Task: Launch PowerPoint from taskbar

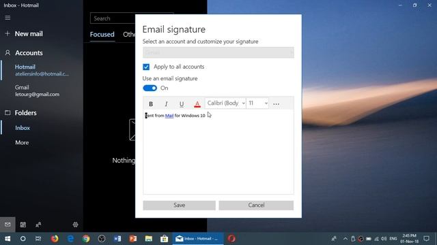Action: [x=133, y=239]
